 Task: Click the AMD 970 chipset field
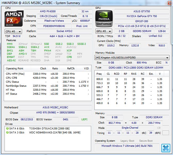(55, 113)
